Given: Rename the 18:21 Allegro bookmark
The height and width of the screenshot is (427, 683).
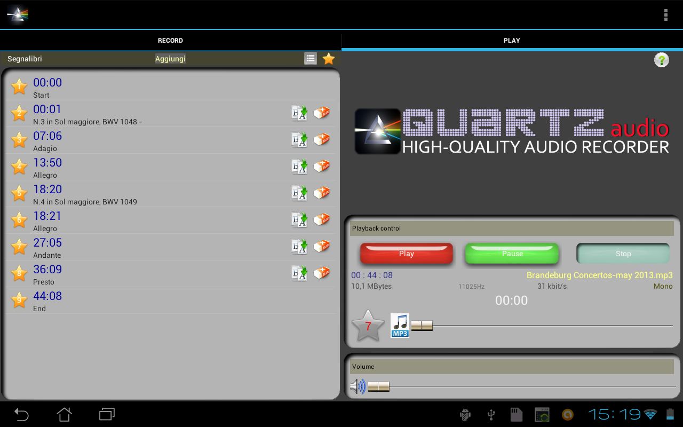Looking at the screenshot, I should pos(299,219).
